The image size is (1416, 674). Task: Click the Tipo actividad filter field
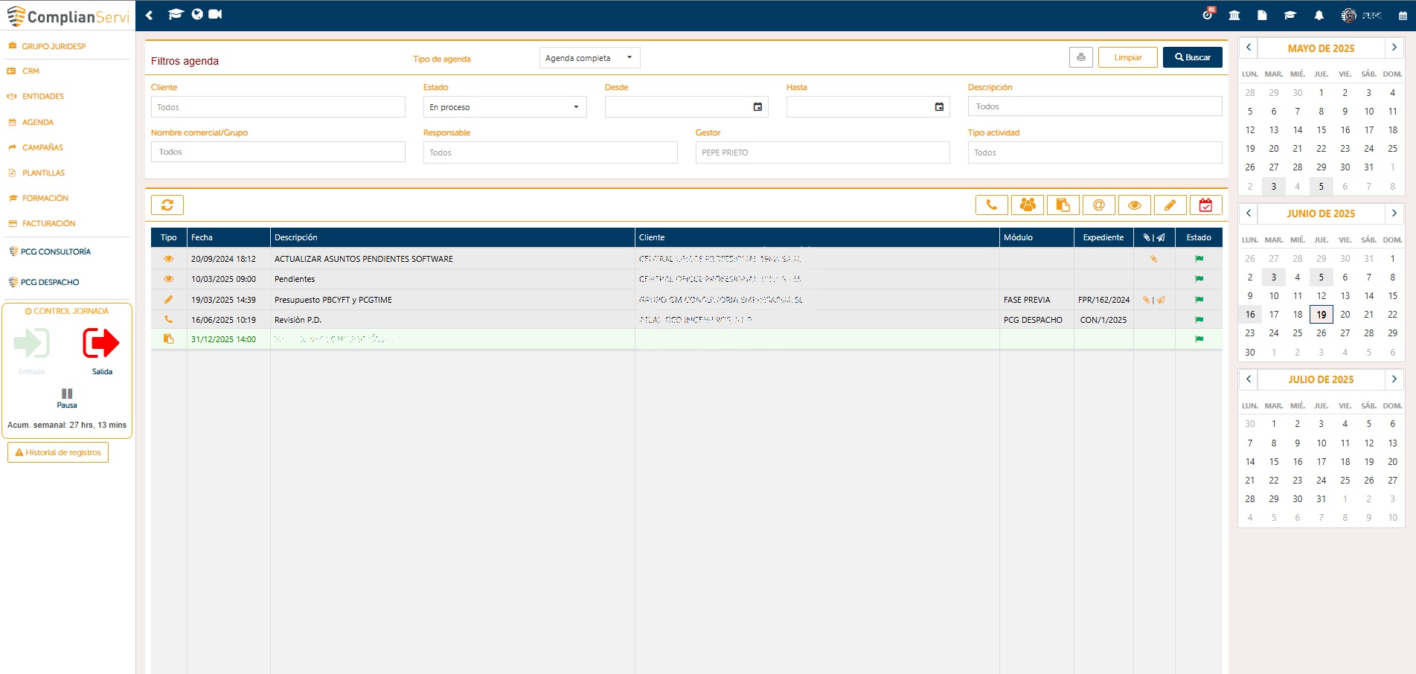pyautogui.click(x=1095, y=153)
